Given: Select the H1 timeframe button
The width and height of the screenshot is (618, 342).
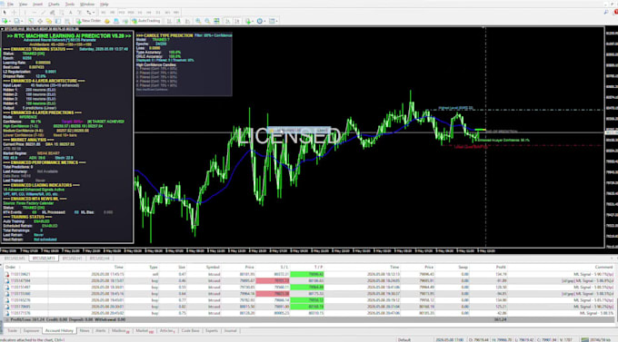Looking at the screenshot, I should 140,13.
